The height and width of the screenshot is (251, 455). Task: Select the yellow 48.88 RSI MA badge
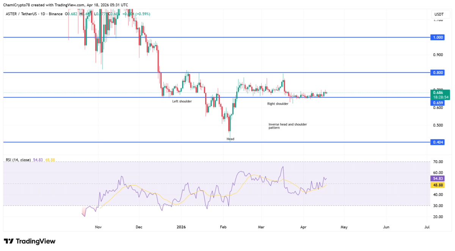pyautogui.click(x=437, y=185)
